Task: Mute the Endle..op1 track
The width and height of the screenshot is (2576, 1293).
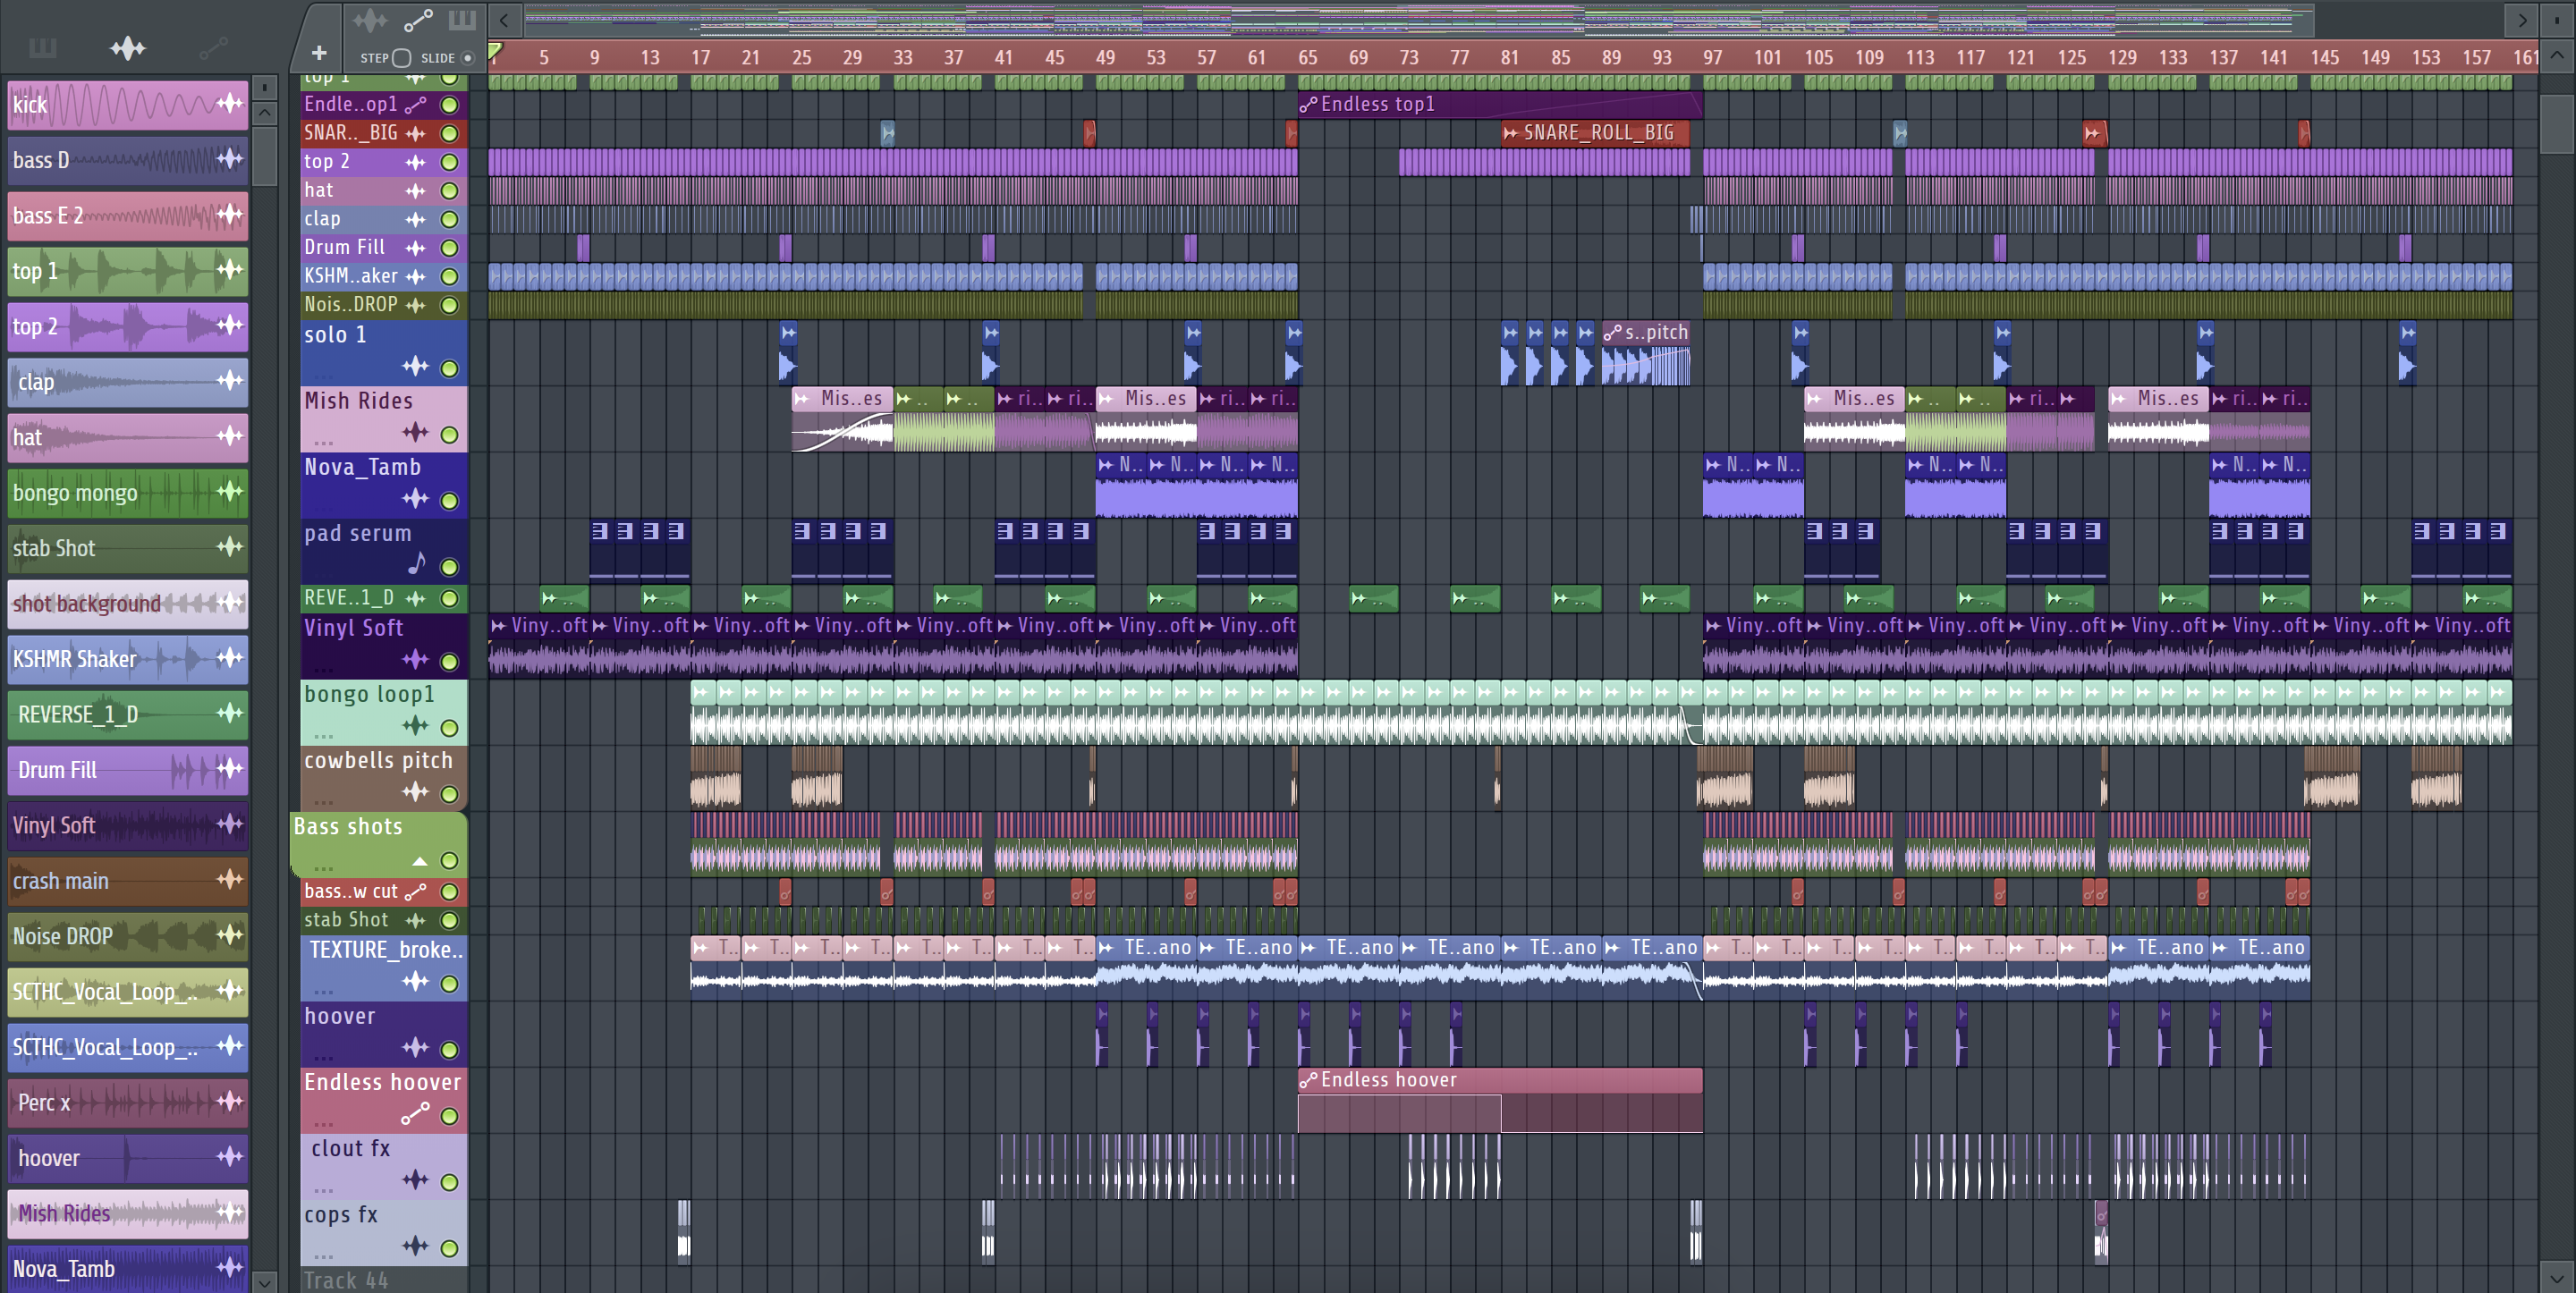Action: point(450,104)
